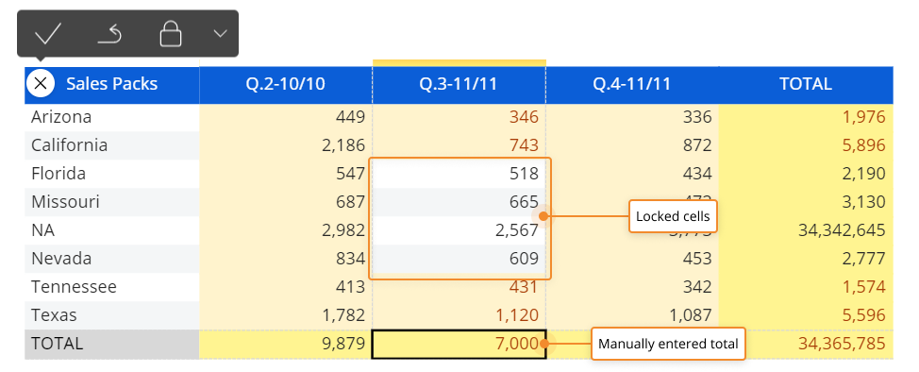The width and height of the screenshot is (919, 372).
Task: Click the Manually entered total label
Action: [668, 344]
